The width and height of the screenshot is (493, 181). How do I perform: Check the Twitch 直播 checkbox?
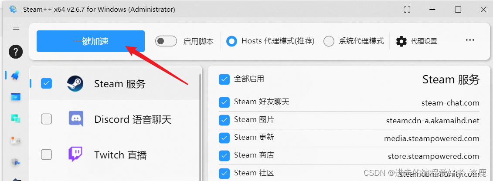click(x=47, y=155)
